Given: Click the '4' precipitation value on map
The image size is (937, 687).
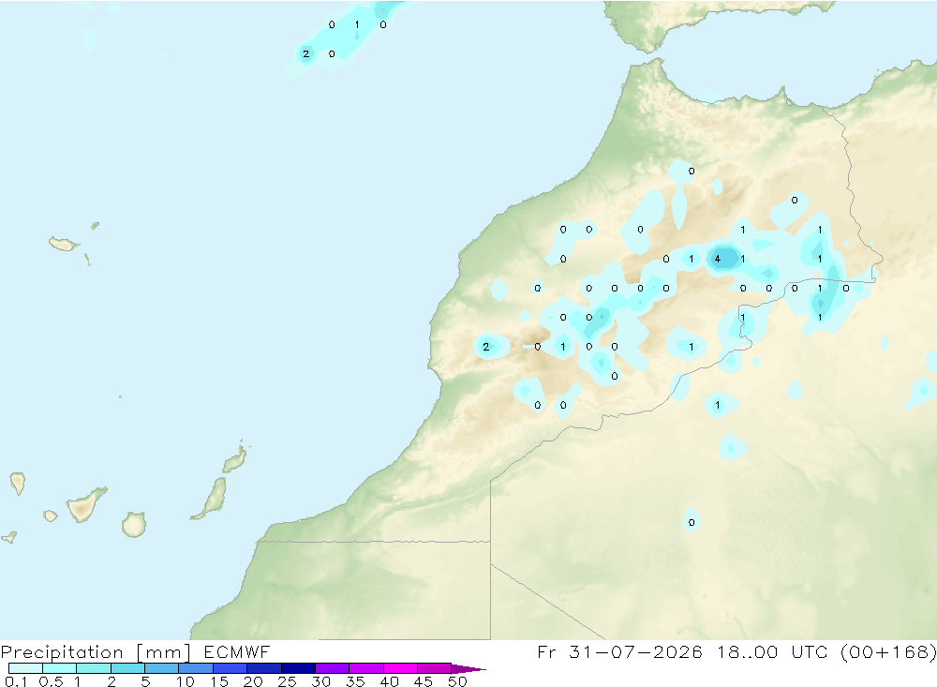Looking at the screenshot, I should pos(717,259).
